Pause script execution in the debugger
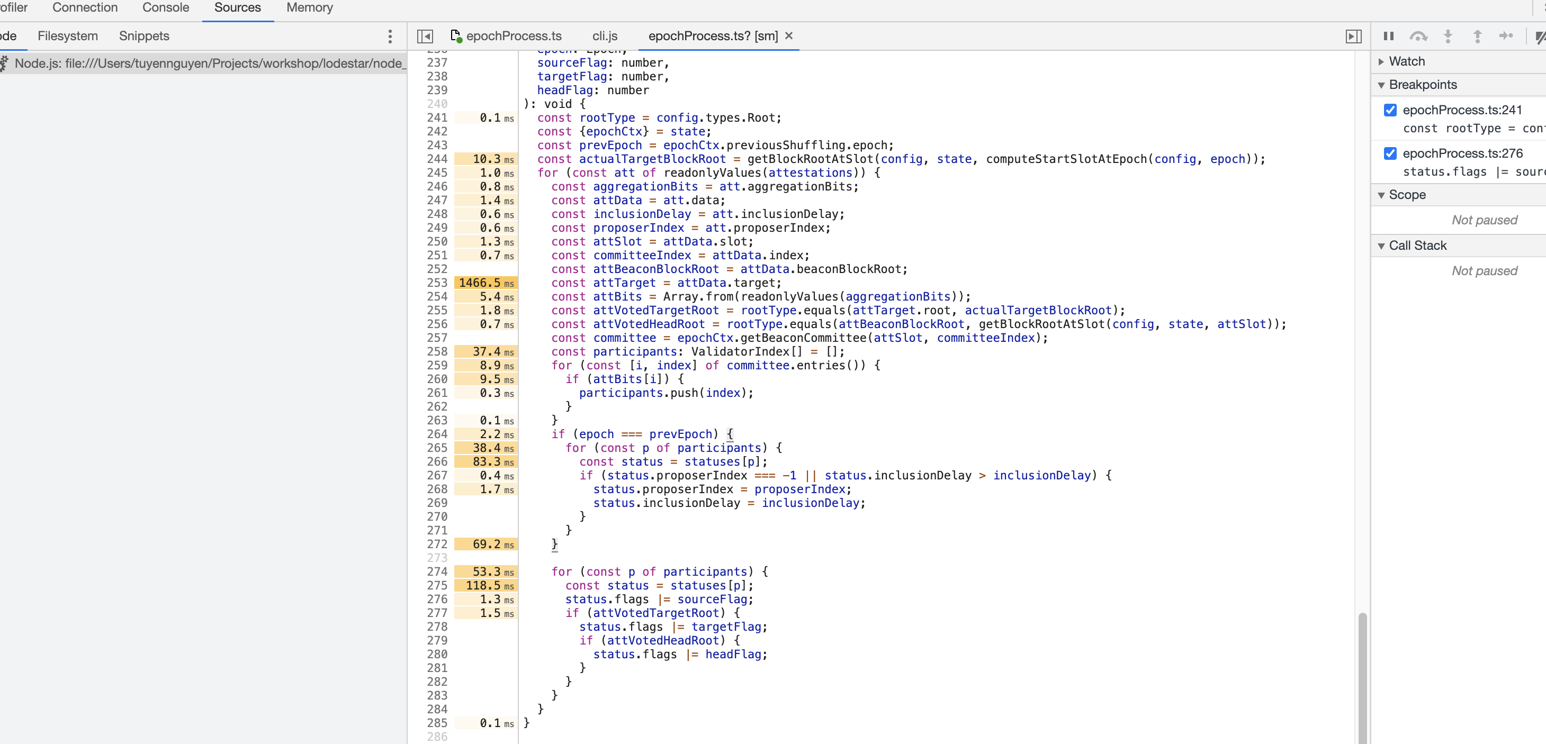 pyautogui.click(x=1388, y=36)
